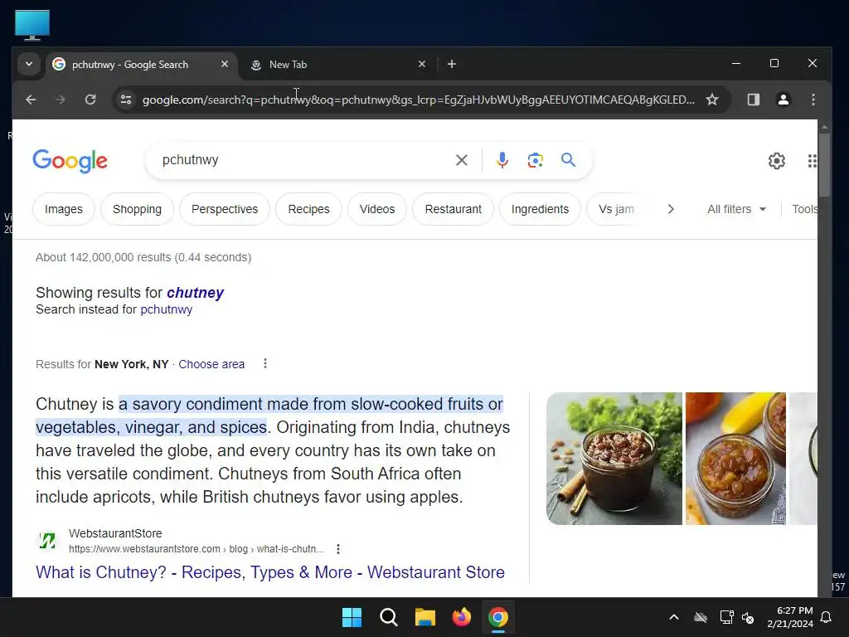
Task: View site information icon in address bar
Action: [x=126, y=100]
